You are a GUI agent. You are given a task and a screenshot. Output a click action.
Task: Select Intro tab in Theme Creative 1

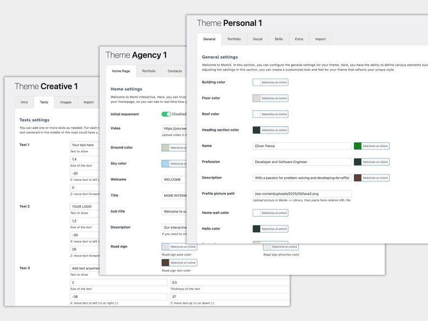(x=24, y=102)
